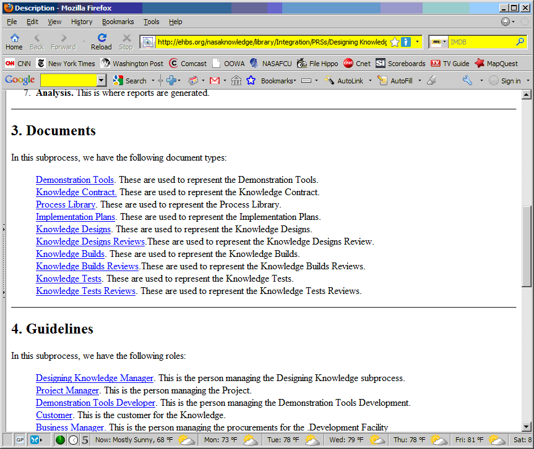Follow the Knowledge Builds Reviews link
534x449 pixels.
coord(87,266)
